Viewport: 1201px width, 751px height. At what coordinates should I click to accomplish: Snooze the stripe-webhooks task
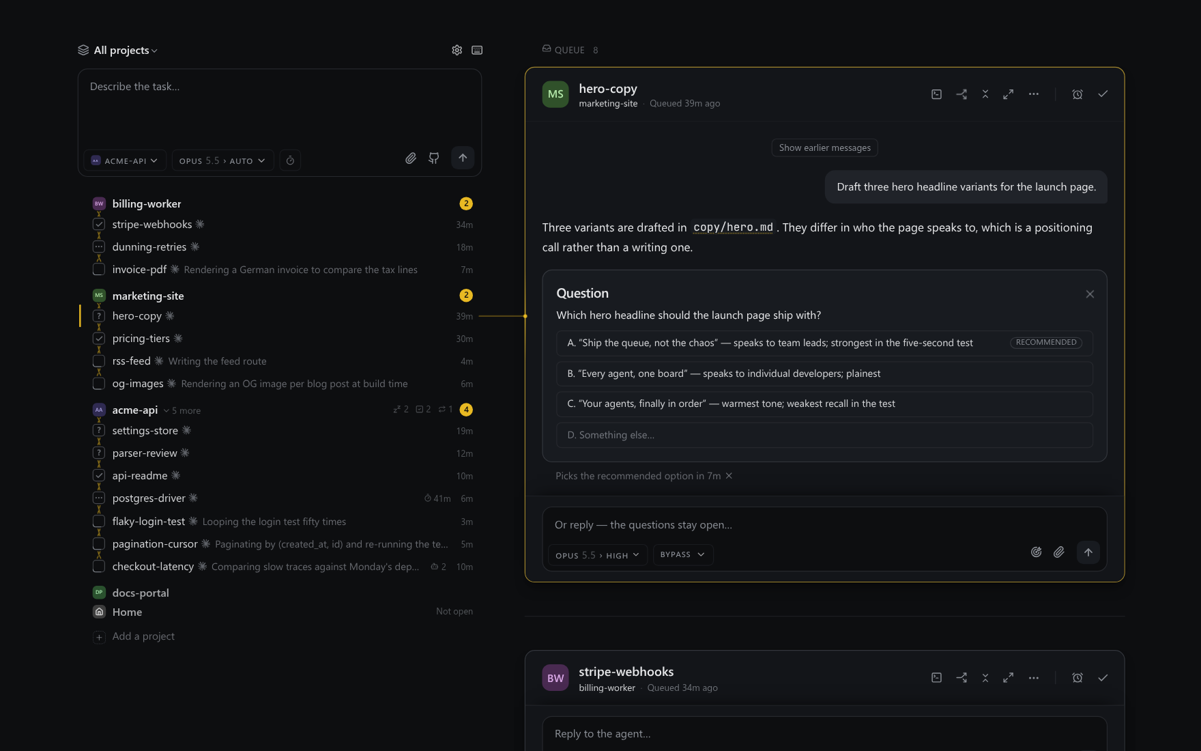pyautogui.click(x=1077, y=678)
